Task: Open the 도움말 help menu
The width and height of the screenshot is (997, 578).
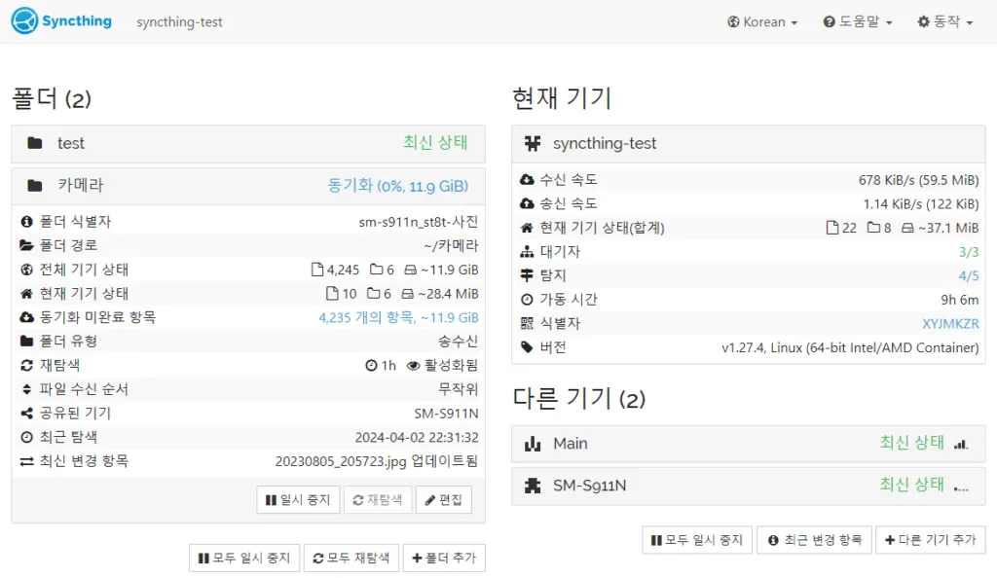Action: tap(857, 21)
